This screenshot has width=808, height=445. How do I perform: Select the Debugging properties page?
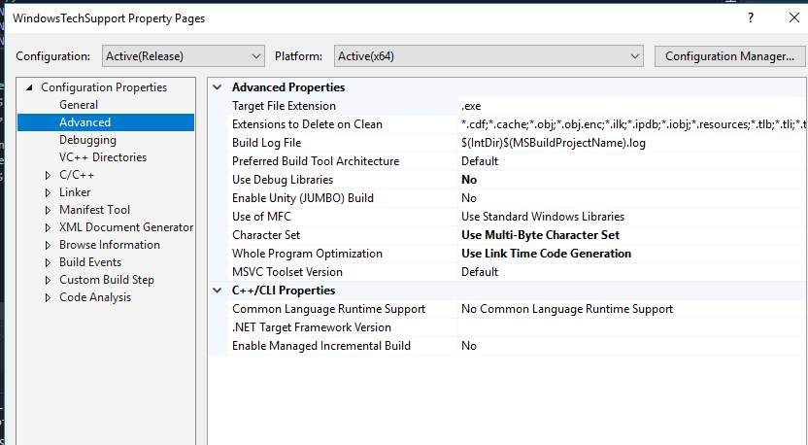87,140
